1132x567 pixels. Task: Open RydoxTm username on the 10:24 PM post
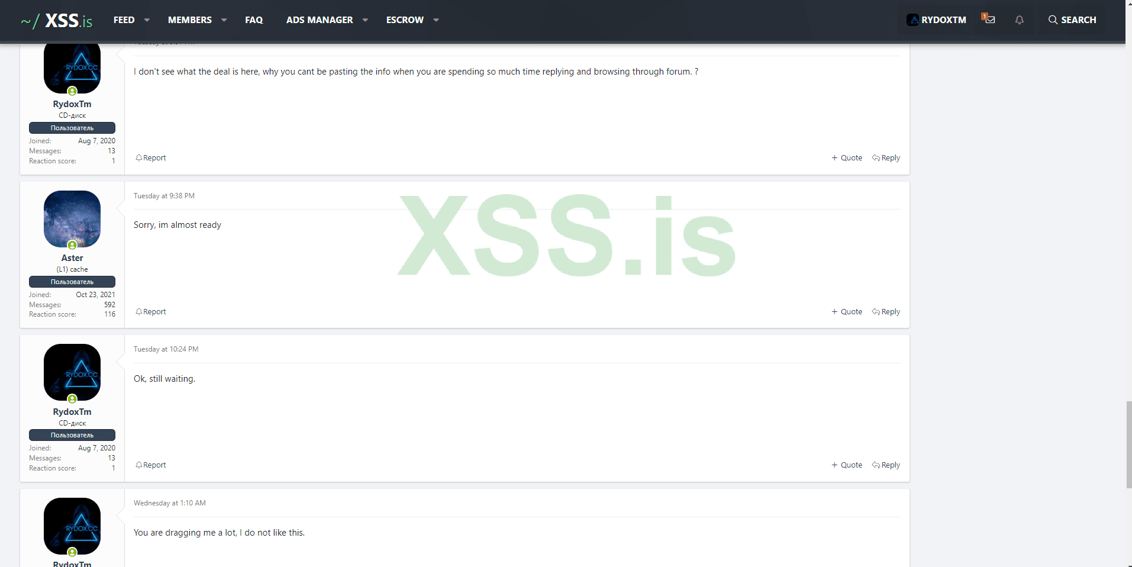point(72,412)
